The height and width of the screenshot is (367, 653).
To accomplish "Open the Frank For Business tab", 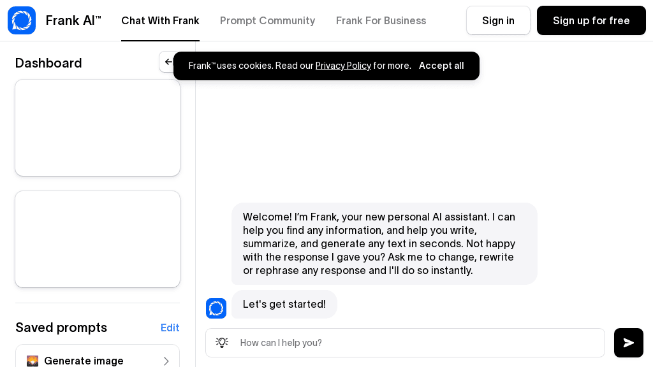I will [x=381, y=20].
